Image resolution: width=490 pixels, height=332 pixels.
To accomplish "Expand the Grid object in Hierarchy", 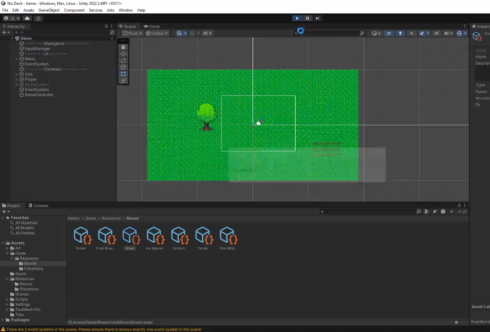I will (17, 74).
